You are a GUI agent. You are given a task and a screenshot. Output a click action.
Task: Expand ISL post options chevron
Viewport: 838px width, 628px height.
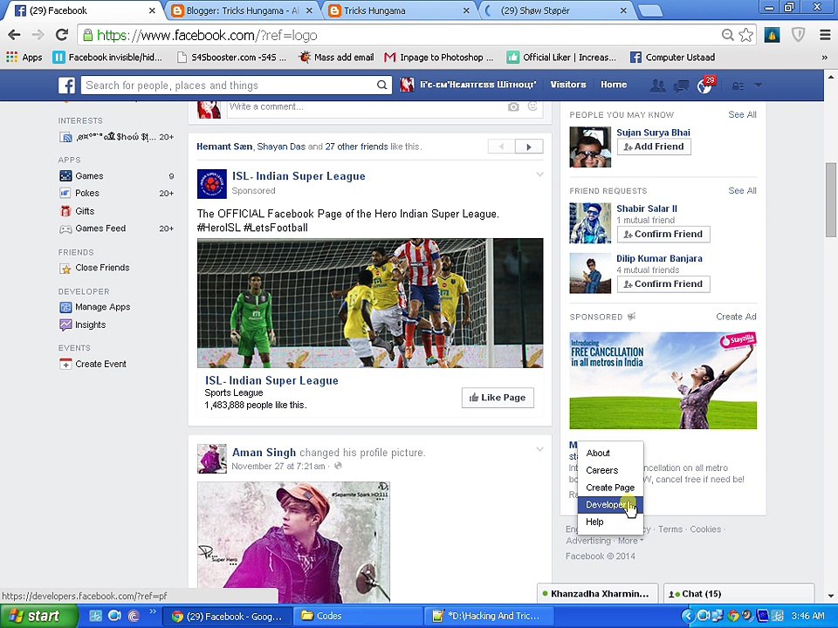coord(539,174)
